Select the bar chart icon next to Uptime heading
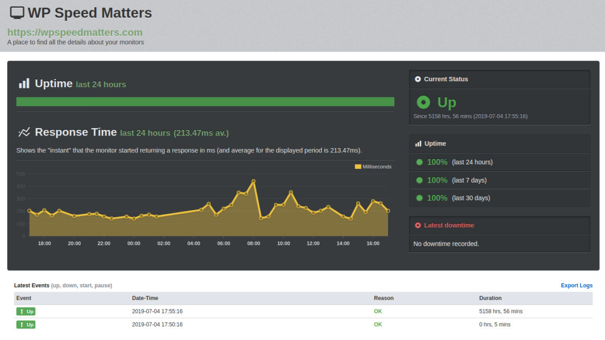This screenshot has width=605, height=340. [x=24, y=83]
